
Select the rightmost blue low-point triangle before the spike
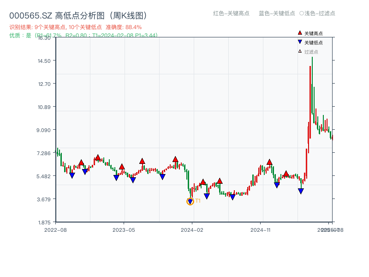pyautogui.click(x=301, y=191)
